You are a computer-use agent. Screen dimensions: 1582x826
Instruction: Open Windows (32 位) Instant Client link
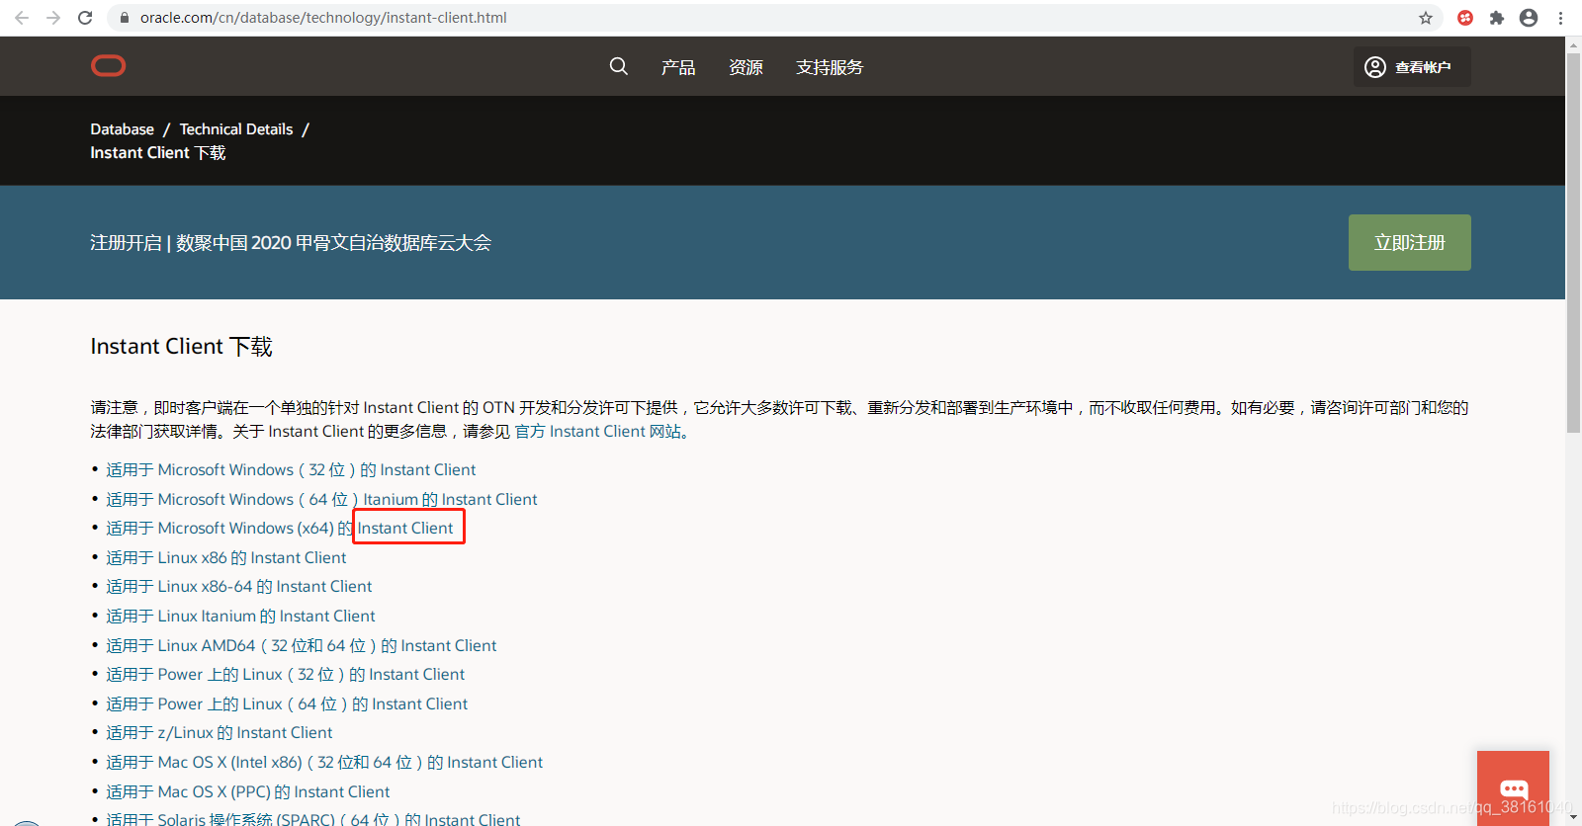(x=291, y=470)
